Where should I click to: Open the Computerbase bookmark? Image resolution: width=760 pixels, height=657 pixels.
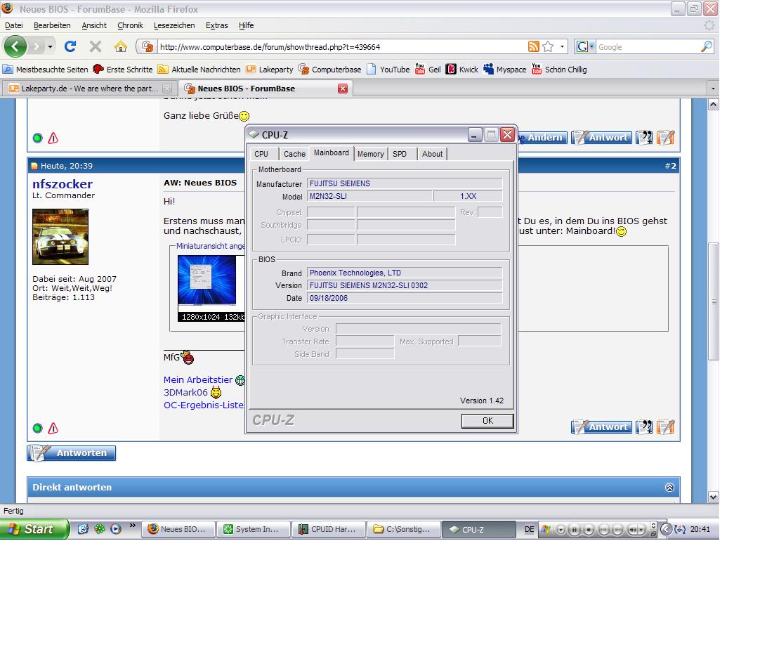point(329,70)
